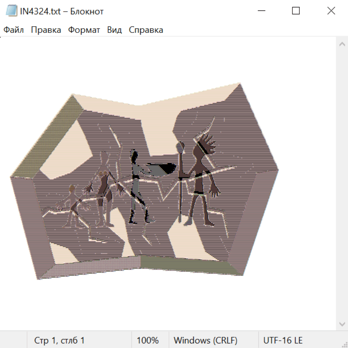Click the IN4324.txt – Блокнот title text
Image resolution: width=348 pixels, height=348 pixels.
(62, 11)
